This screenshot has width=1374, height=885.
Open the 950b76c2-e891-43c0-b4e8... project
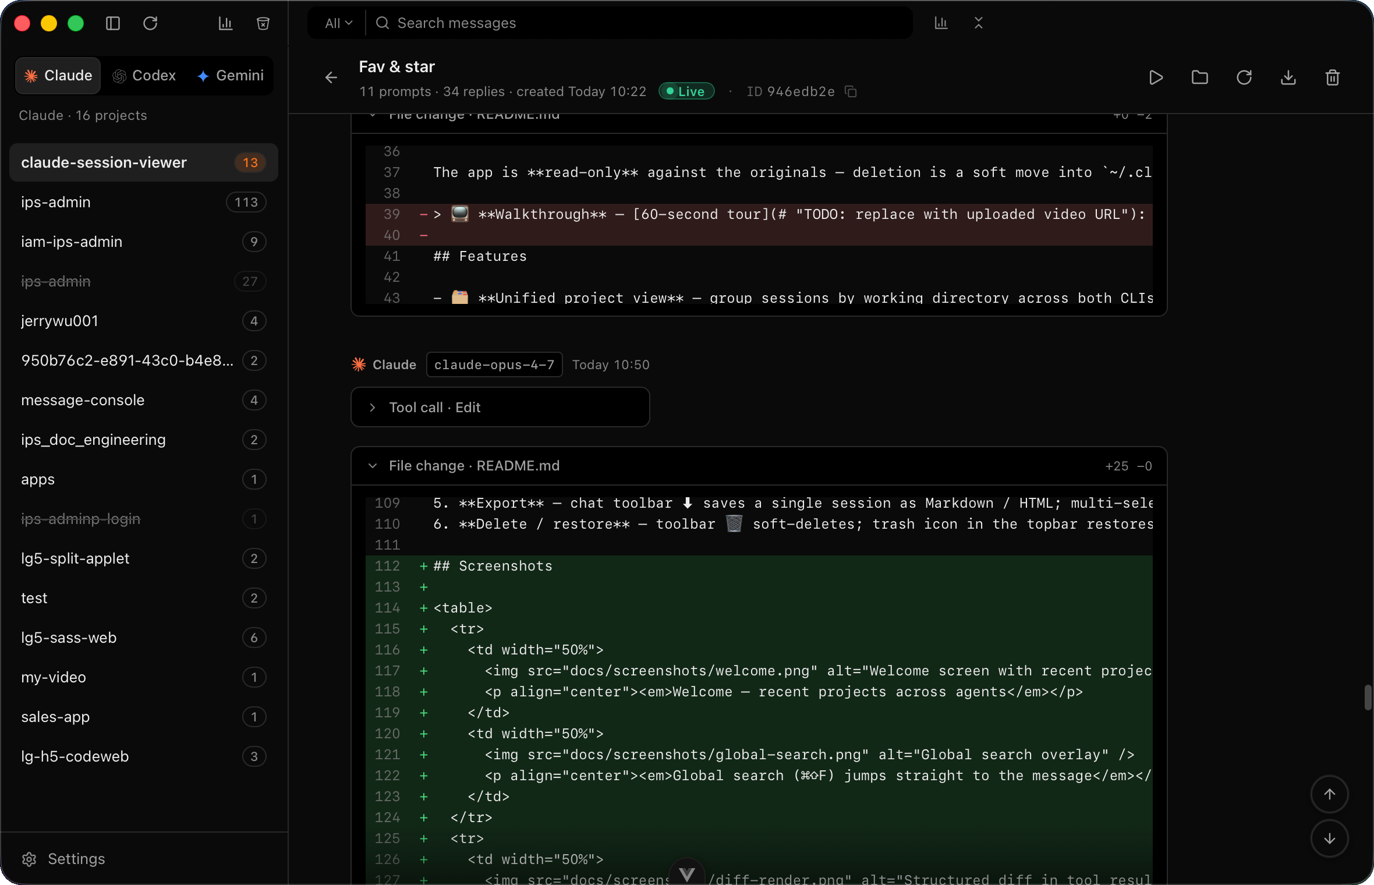coord(144,360)
